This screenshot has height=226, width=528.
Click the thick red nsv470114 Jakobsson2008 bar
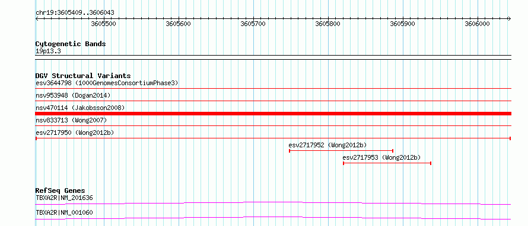273,114
